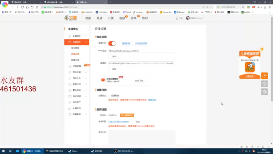
Task: Open OBS from the taskbar
Action: pos(123,151)
